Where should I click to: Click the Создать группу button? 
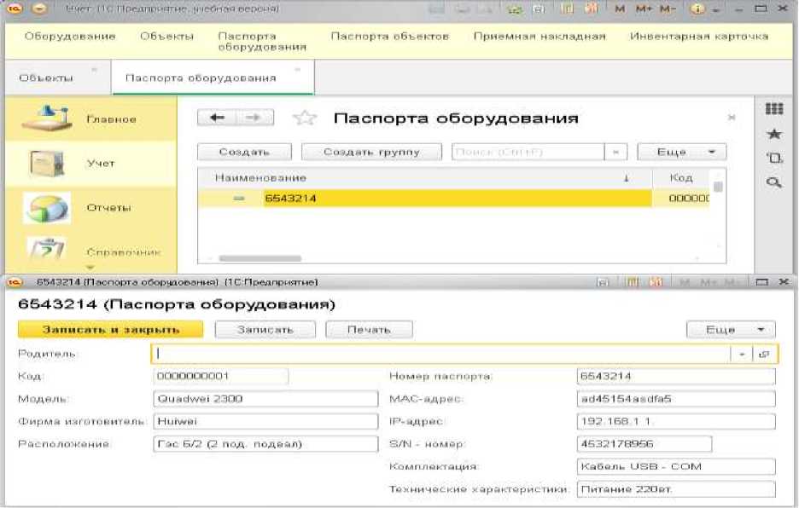coord(371,152)
